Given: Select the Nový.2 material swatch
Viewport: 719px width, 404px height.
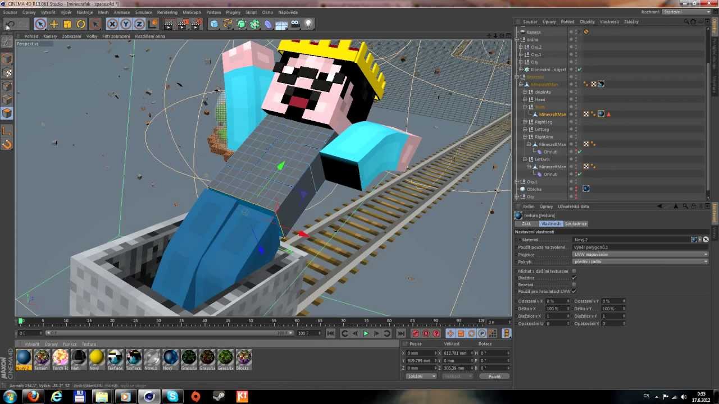Looking at the screenshot, I should (x=24, y=359).
